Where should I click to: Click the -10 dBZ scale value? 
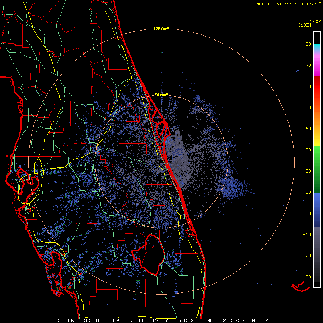(x=307, y=235)
